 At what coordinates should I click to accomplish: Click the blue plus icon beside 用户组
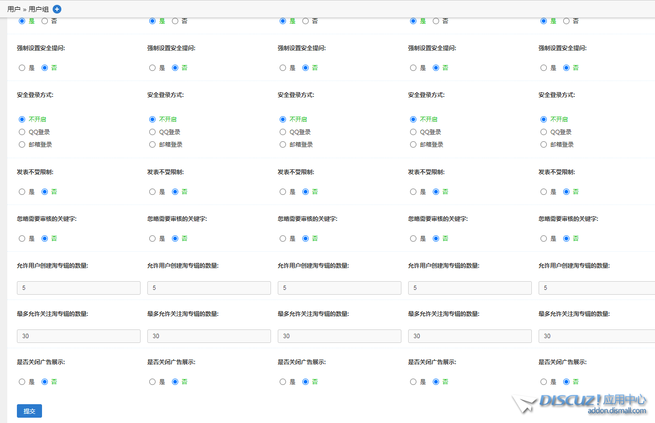tap(57, 9)
